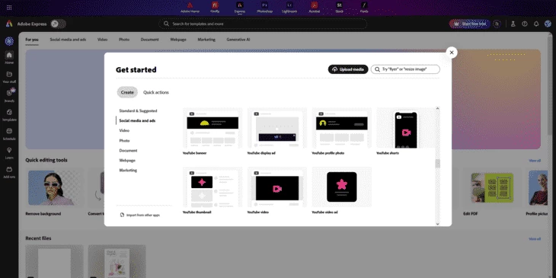This screenshot has width=556, height=278.
Task: Click the Upload media button
Action: (348, 69)
